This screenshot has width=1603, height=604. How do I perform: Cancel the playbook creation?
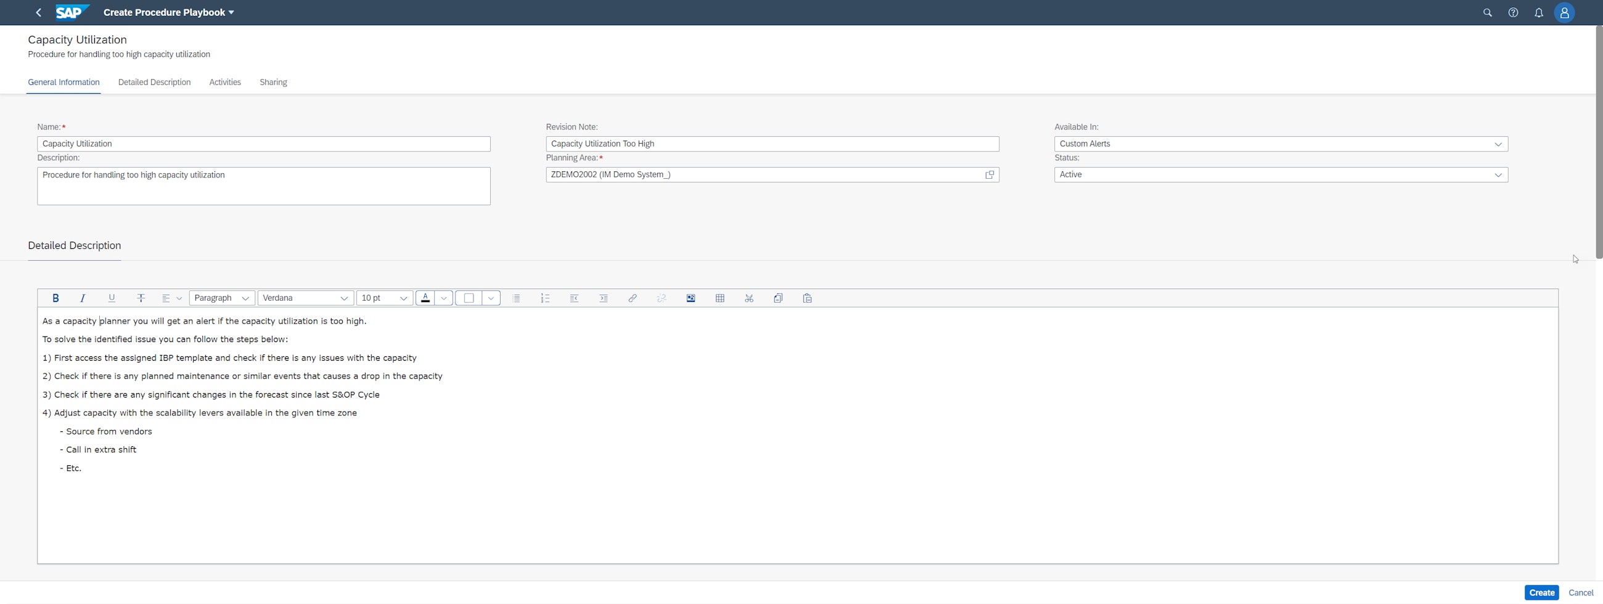click(x=1580, y=592)
